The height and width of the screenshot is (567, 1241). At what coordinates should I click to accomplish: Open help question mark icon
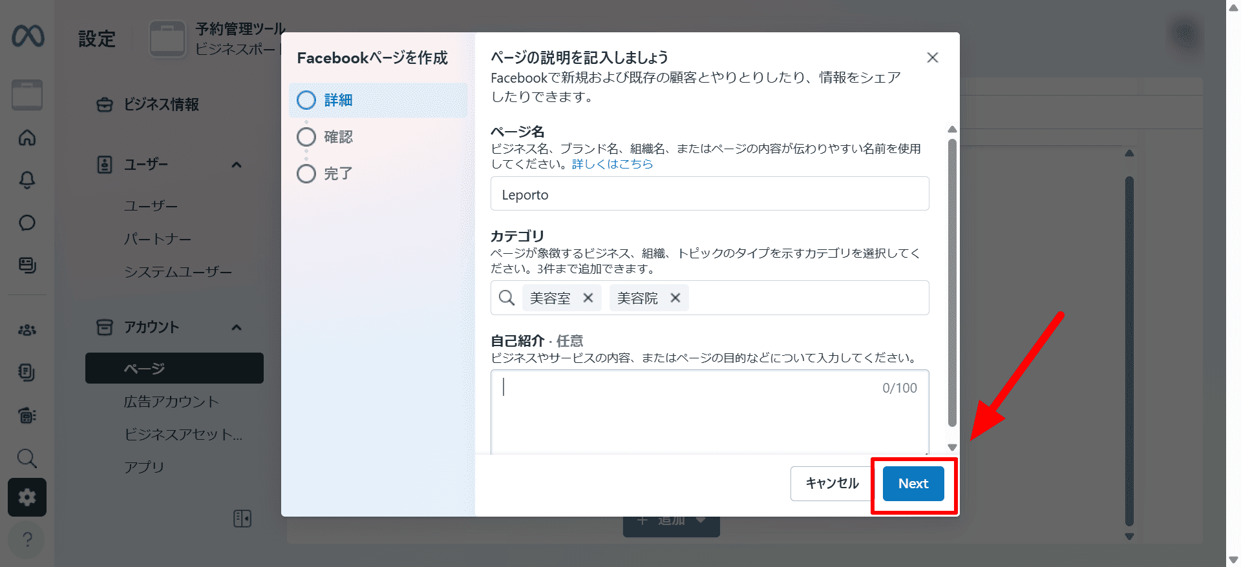(27, 540)
